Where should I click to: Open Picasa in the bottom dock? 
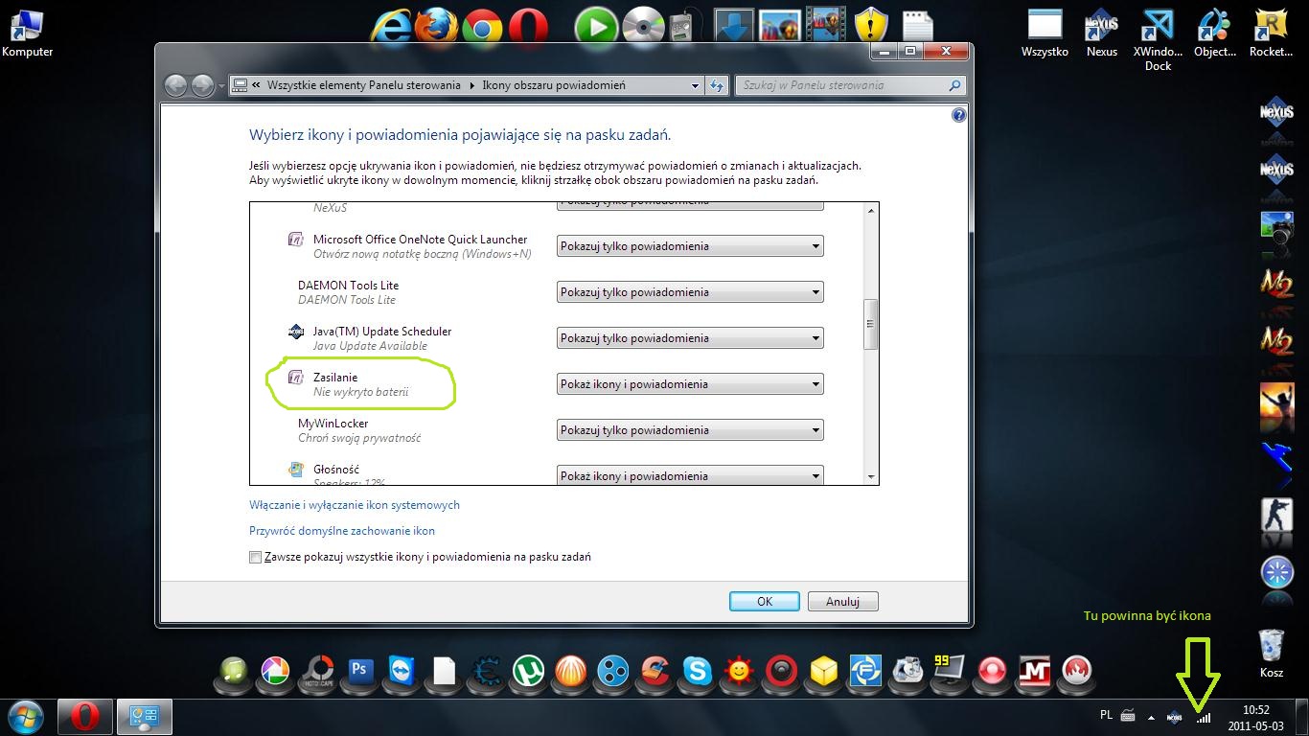274,671
